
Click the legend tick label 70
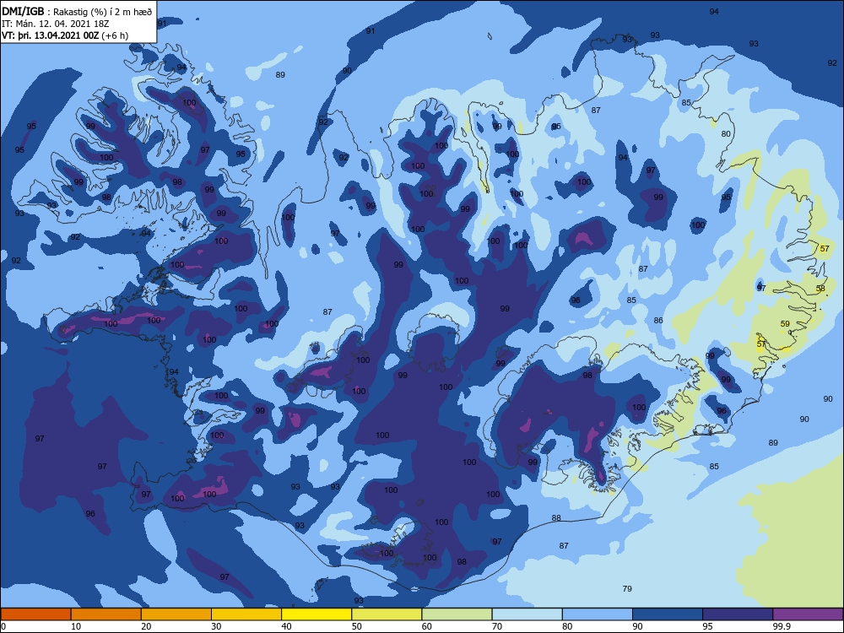pyautogui.click(x=497, y=626)
